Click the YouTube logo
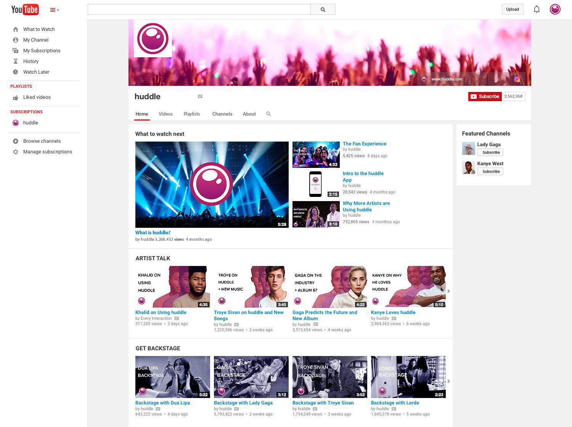Screen dimensions: 572x427 tap(25, 9)
